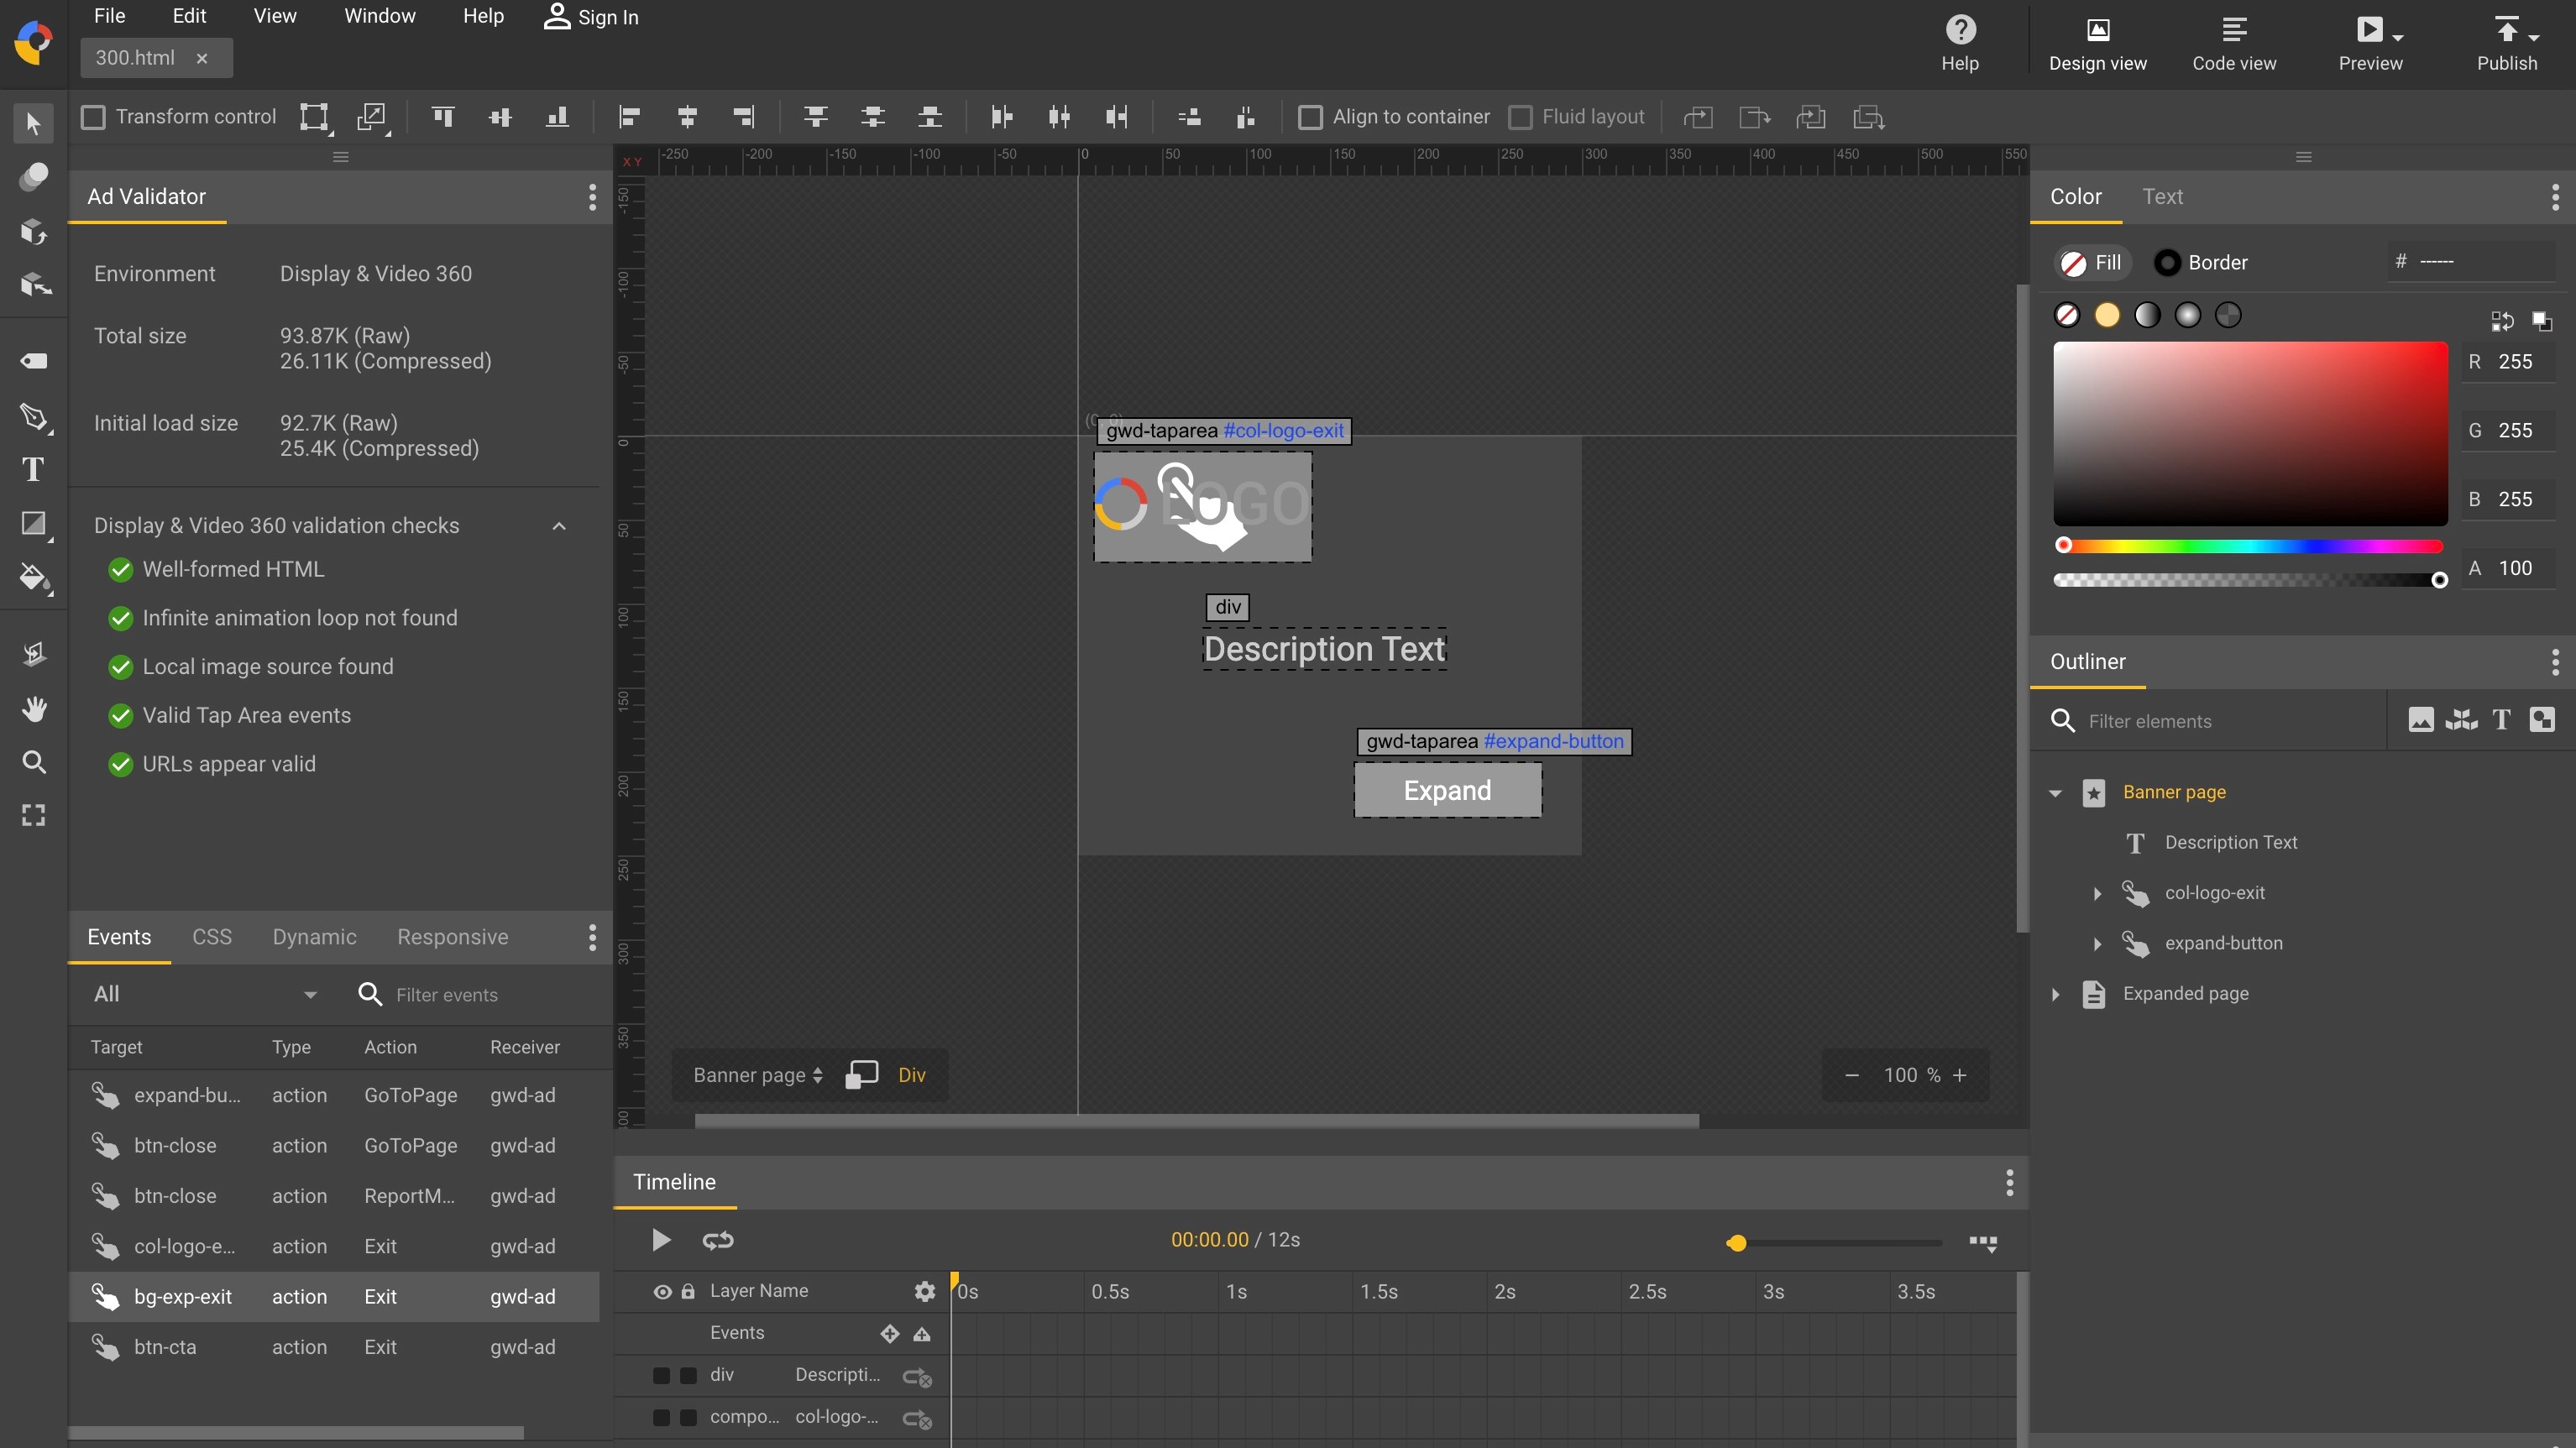Click the Preview button
Screen dimensions: 2576x1448
click(x=2371, y=42)
